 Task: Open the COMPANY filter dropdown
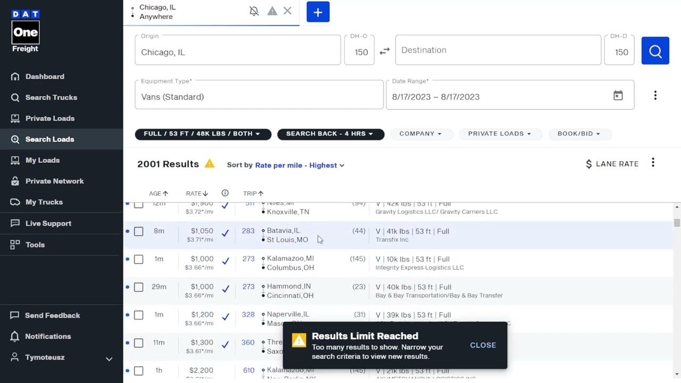point(421,134)
